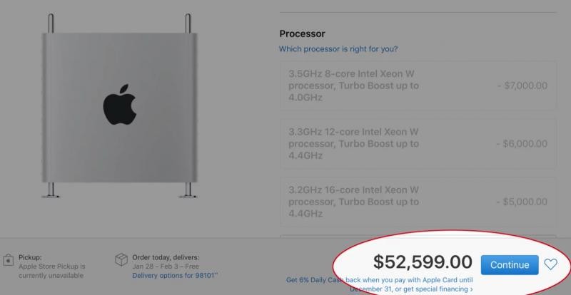Viewport: 571px width, 295px height.
Task: Click the Processor section heading
Action: pyautogui.click(x=303, y=33)
